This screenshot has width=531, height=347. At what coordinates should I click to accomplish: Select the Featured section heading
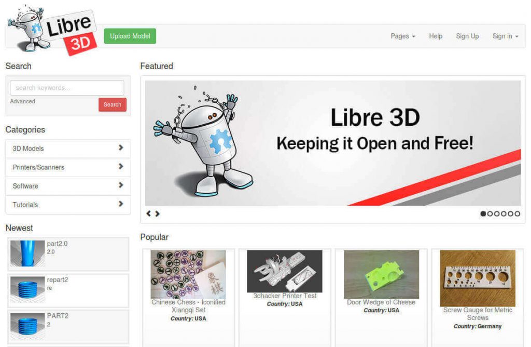point(157,66)
